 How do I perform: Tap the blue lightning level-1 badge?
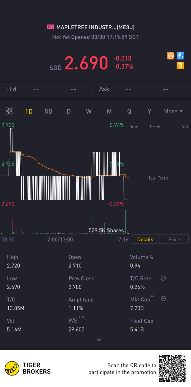click(180, 56)
